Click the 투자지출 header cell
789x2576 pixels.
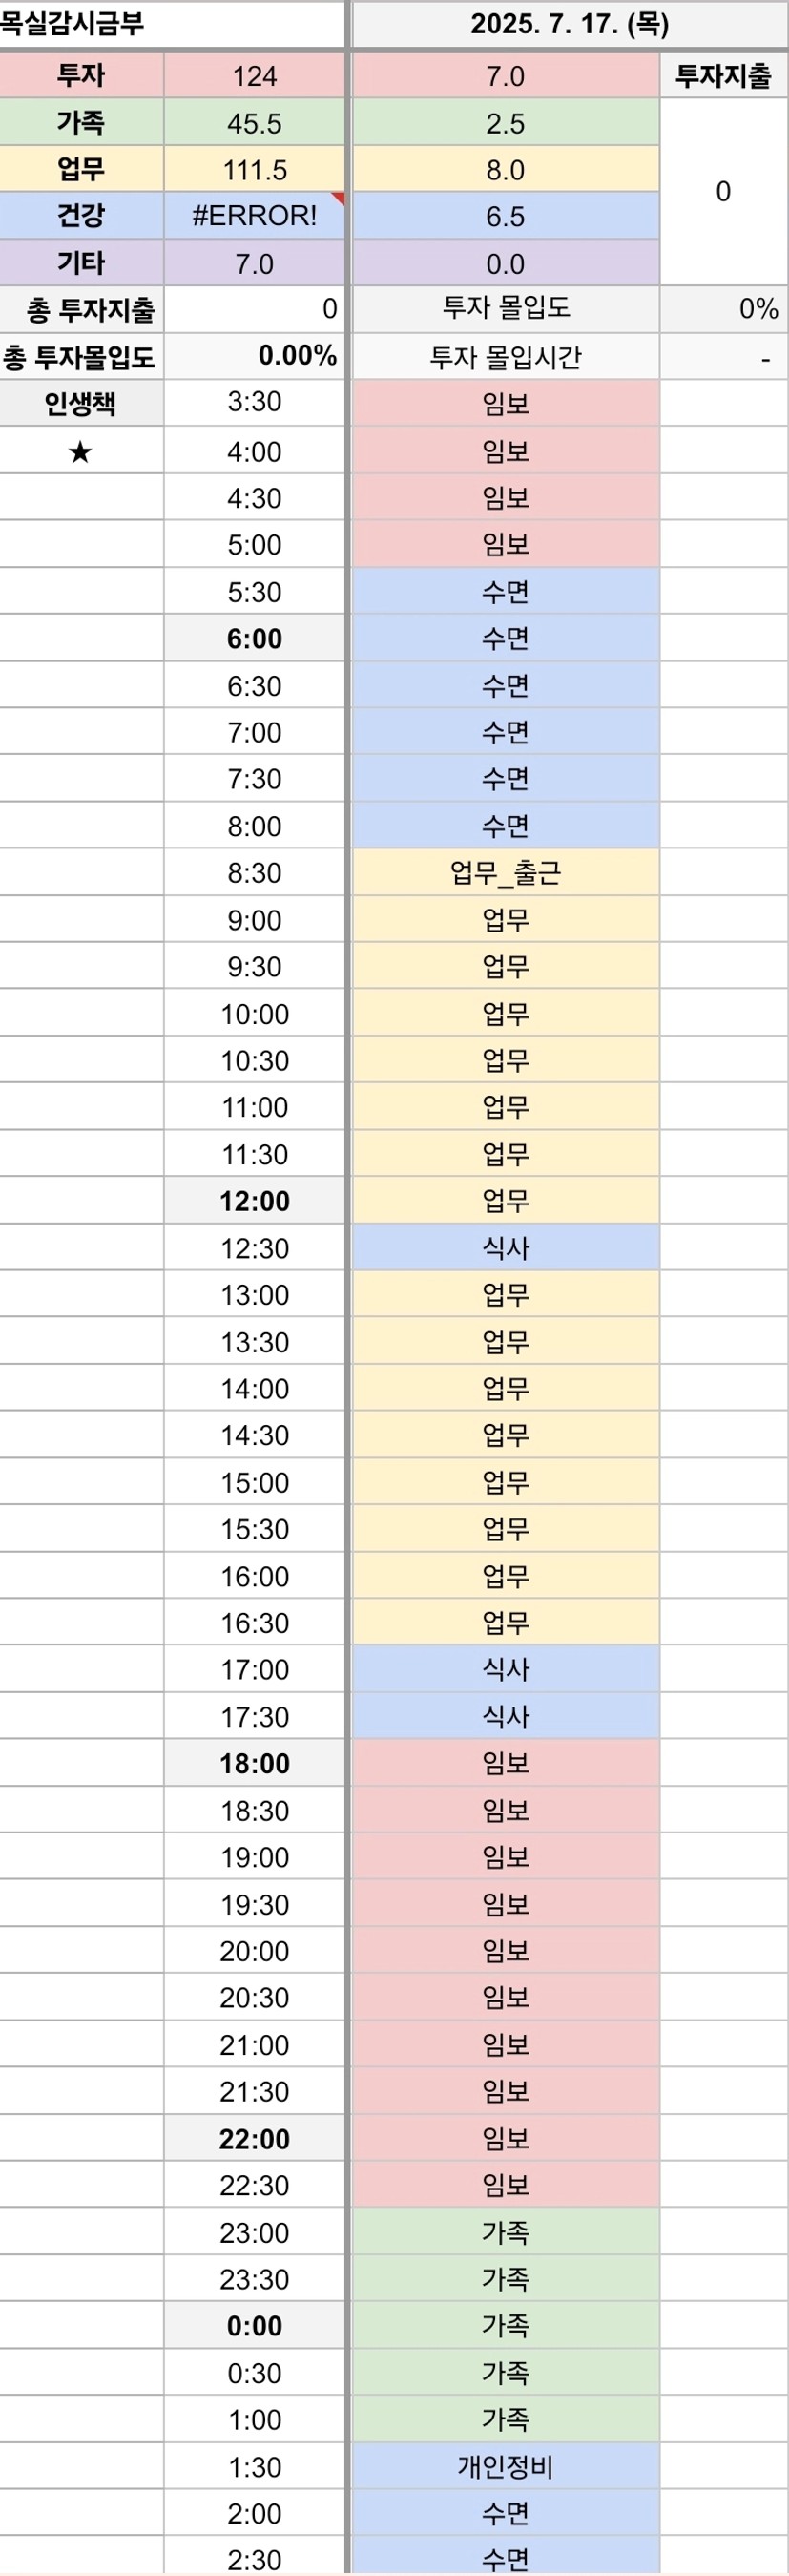point(723,76)
